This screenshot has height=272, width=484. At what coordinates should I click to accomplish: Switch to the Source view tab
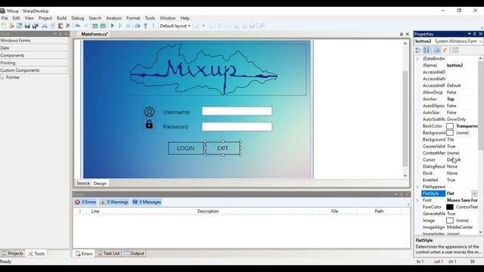click(x=83, y=183)
